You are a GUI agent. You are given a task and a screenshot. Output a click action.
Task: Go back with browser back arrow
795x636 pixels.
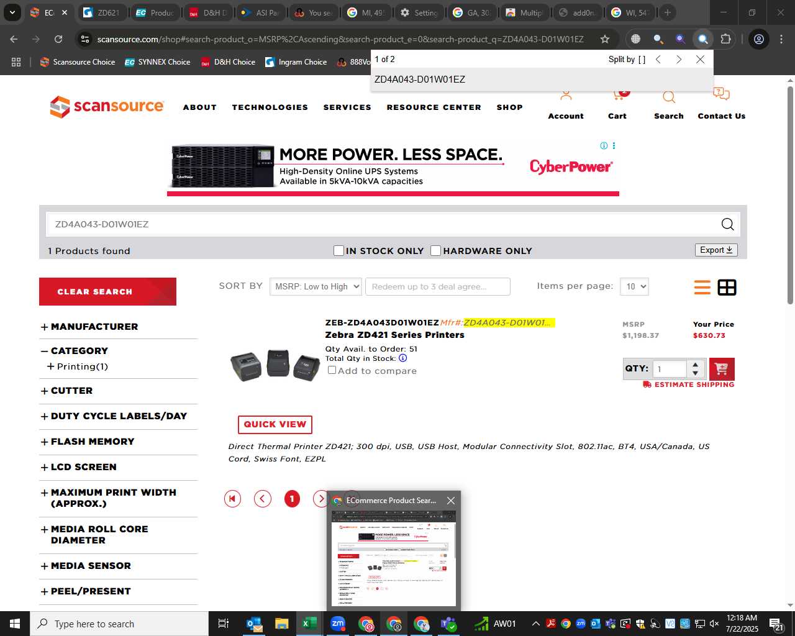tap(14, 39)
